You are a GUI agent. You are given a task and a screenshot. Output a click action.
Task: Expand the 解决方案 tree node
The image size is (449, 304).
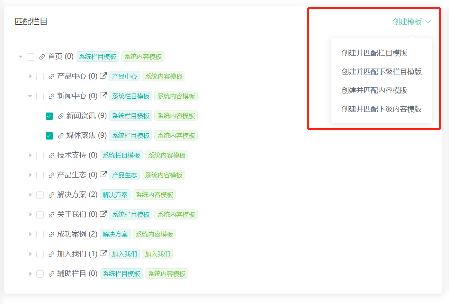(x=30, y=195)
